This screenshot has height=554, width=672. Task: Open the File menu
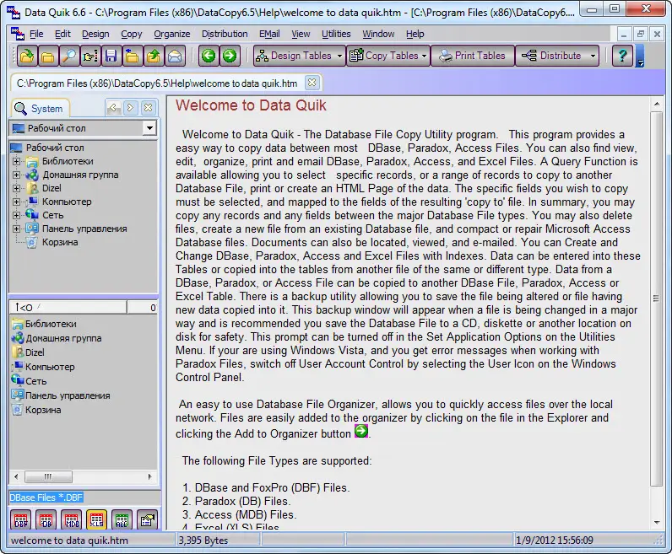(36, 34)
